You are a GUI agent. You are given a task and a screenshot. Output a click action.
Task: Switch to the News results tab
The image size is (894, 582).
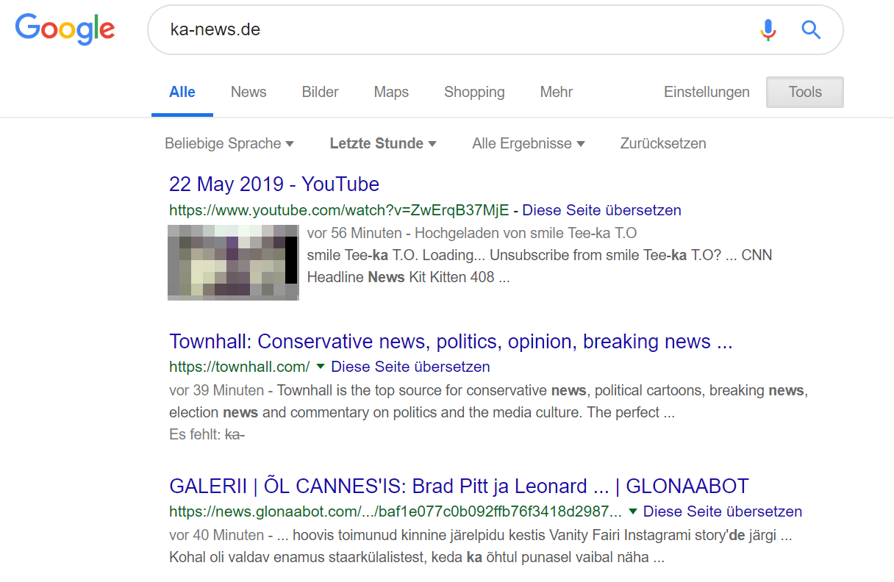point(248,92)
